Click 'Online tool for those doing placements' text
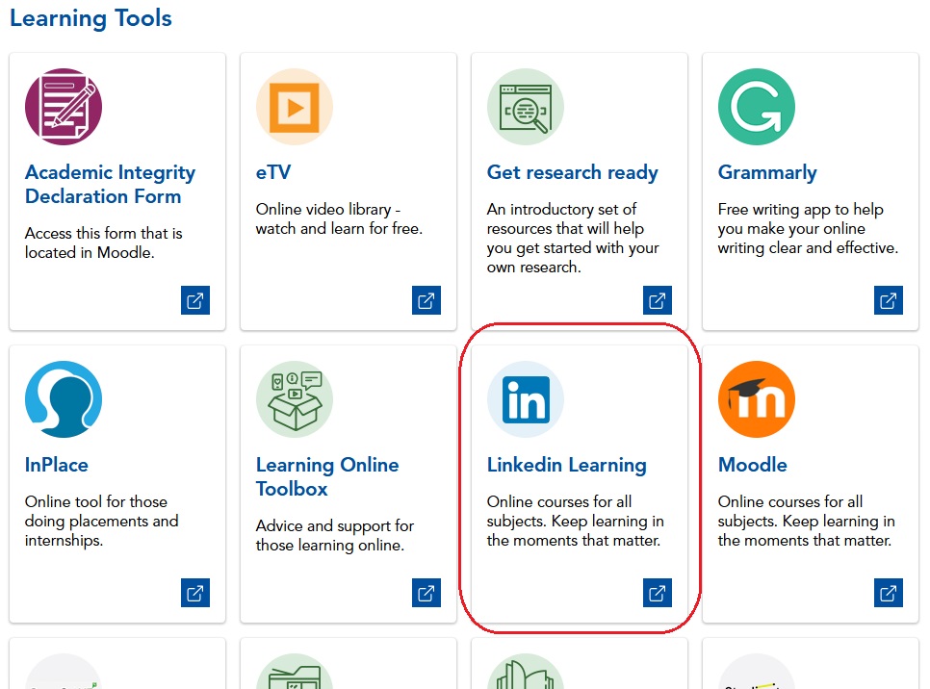The width and height of the screenshot is (930, 689). coord(101,522)
